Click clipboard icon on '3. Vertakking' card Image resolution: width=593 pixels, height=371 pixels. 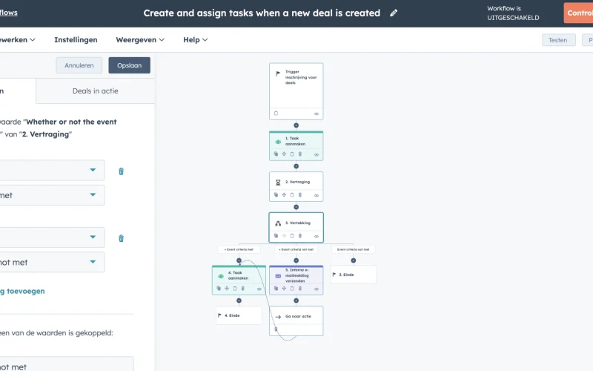(x=292, y=236)
